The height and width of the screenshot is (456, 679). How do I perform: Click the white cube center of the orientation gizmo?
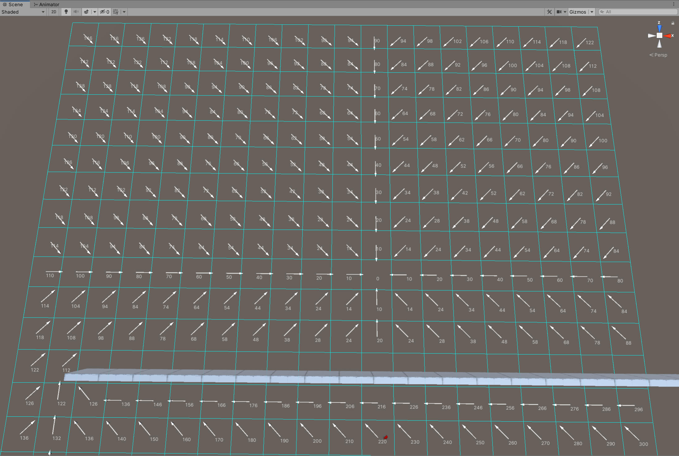[659, 35]
